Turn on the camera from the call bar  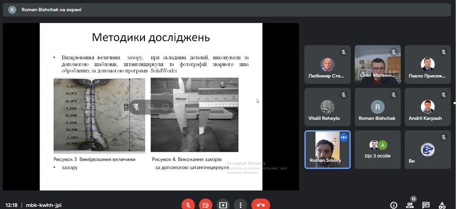(205, 205)
